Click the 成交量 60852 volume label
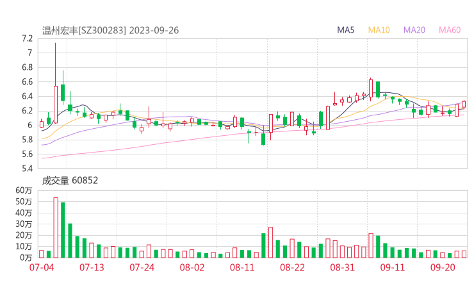474x282 pixels. tap(70, 180)
